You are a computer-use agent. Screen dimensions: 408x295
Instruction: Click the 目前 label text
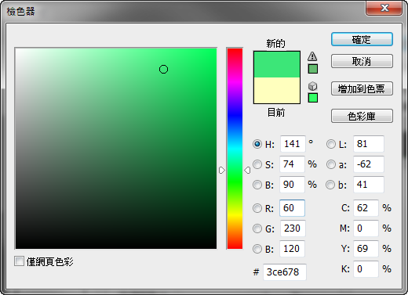point(276,113)
